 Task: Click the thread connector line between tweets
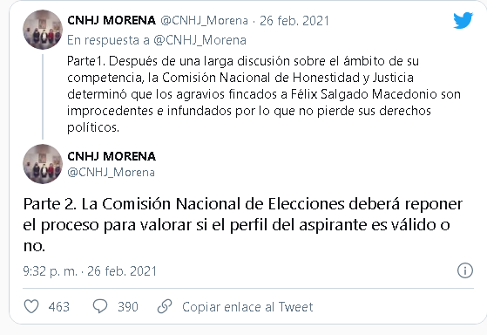click(43, 97)
